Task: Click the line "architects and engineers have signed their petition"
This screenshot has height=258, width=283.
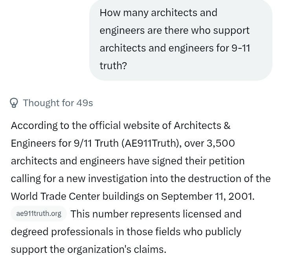Action: [128, 161]
